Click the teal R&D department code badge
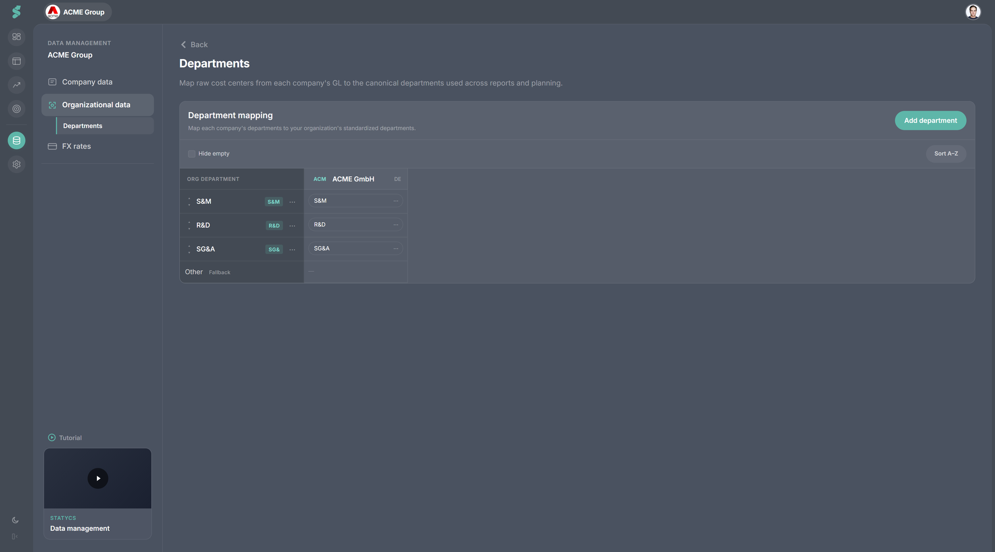The height and width of the screenshot is (552, 995). [x=274, y=225]
